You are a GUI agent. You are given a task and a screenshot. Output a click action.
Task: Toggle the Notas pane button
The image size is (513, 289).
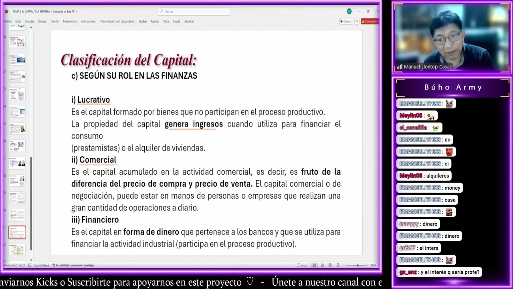tap(302, 265)
